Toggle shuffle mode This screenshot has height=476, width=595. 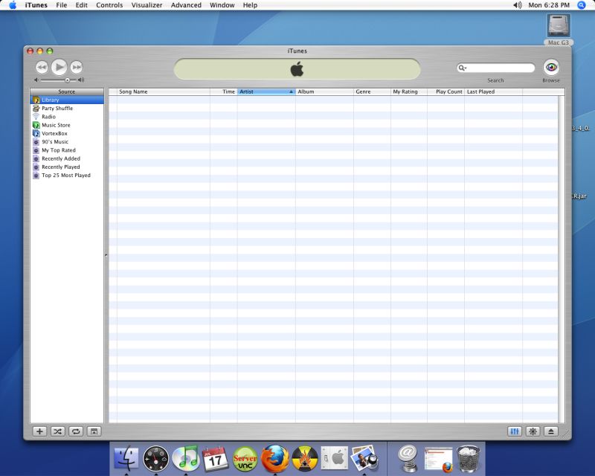[58, 431]
